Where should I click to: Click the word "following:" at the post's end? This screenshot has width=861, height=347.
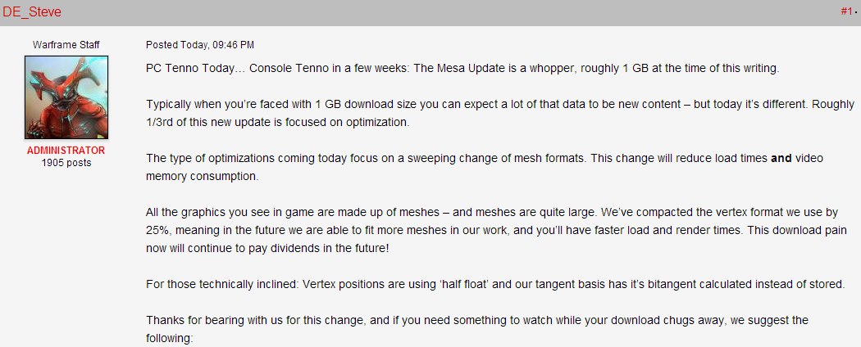(170, 338)
